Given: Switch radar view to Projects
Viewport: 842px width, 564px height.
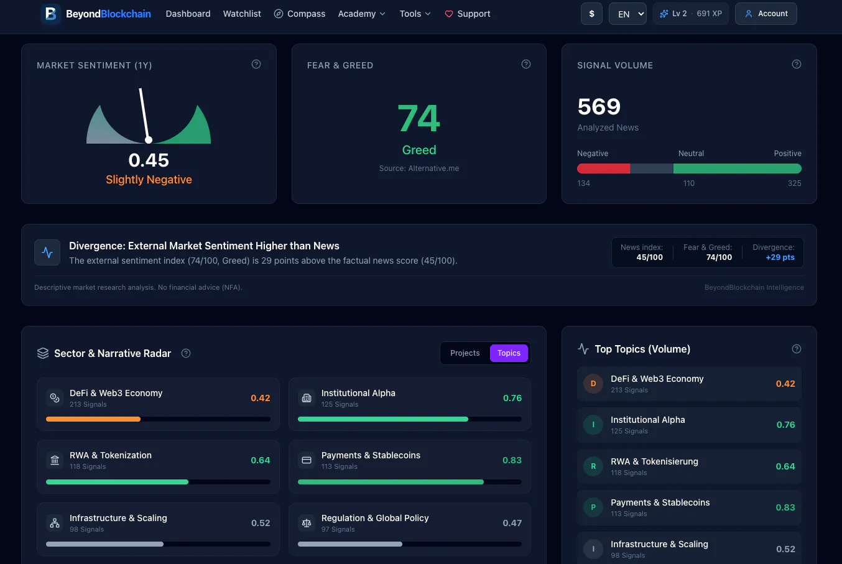Looking at the screenshot, I should coord(465,353).
